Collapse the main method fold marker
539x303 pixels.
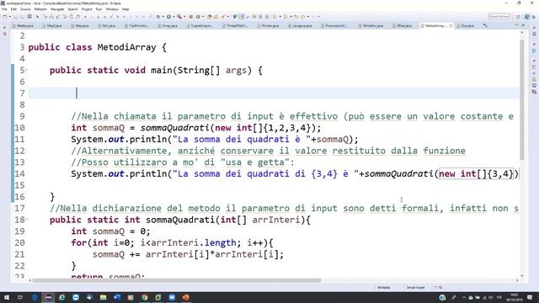tap(27, 70)
